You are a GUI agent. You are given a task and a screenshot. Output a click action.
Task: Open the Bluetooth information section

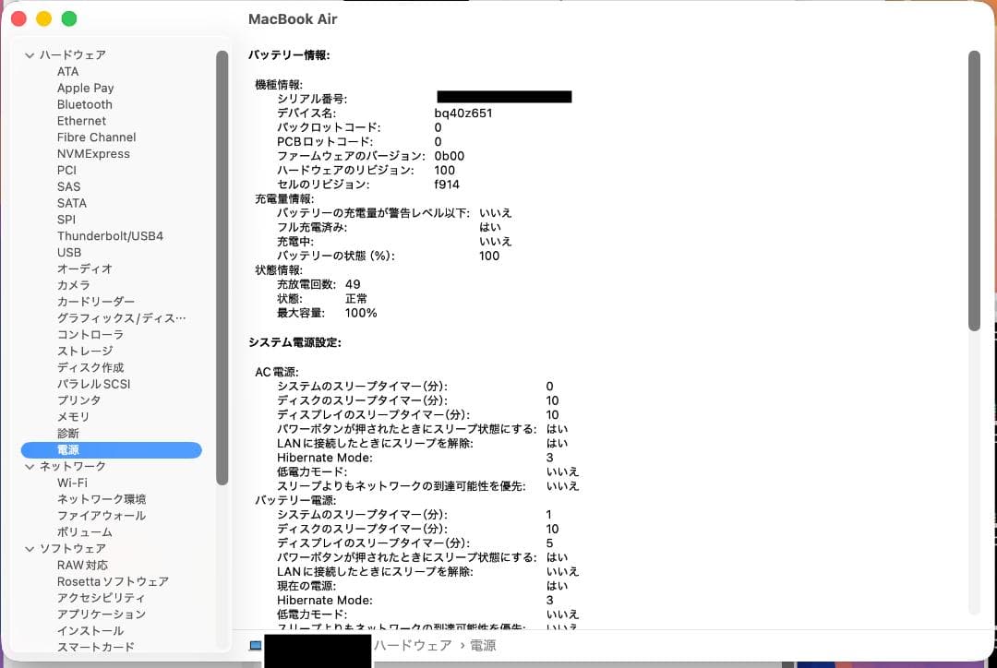tap(85, 104)
